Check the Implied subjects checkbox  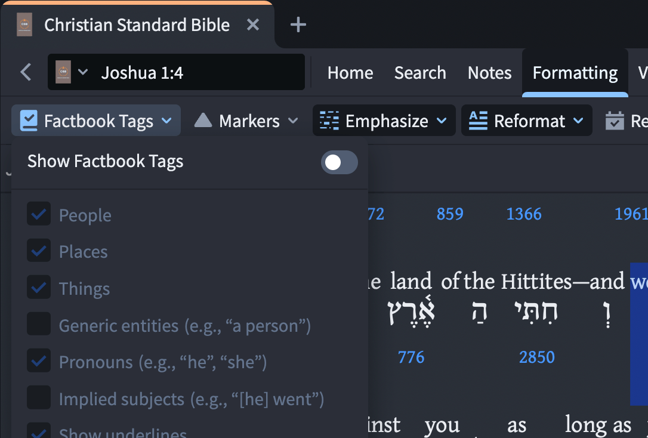[x=39, y=397]
